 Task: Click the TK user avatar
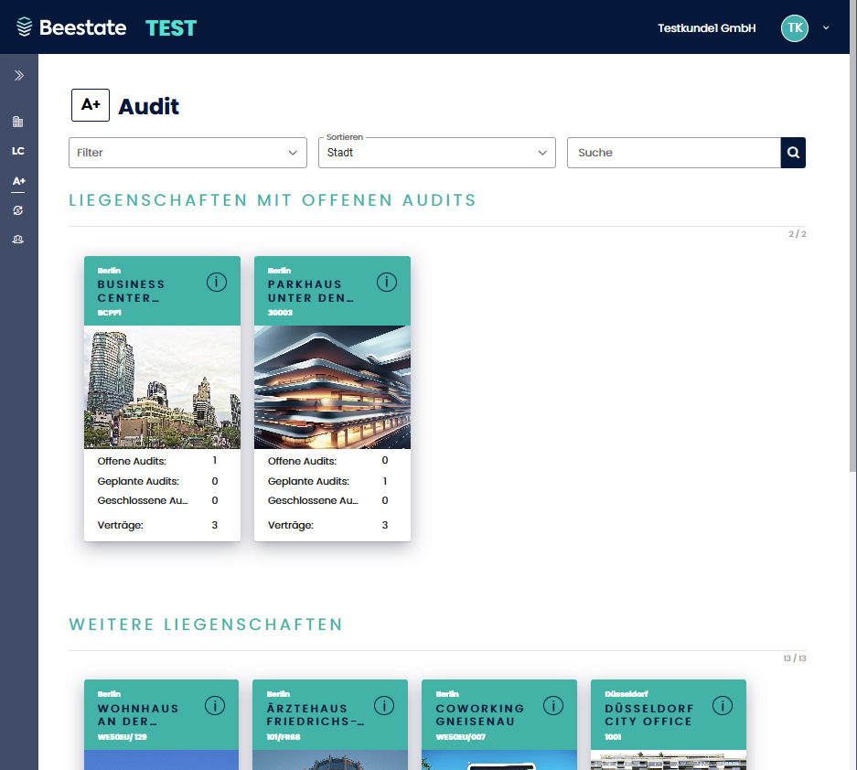click(x=794, y=28)
